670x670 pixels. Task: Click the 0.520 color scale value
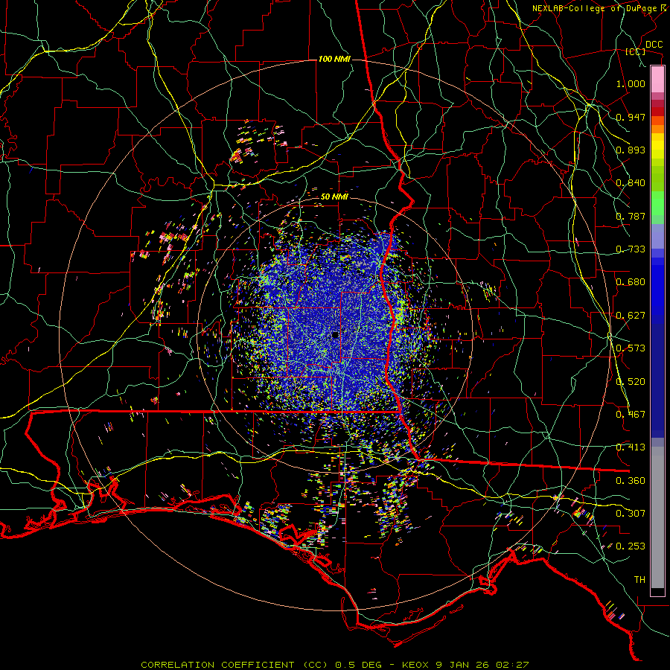click(x=631, y=382)
